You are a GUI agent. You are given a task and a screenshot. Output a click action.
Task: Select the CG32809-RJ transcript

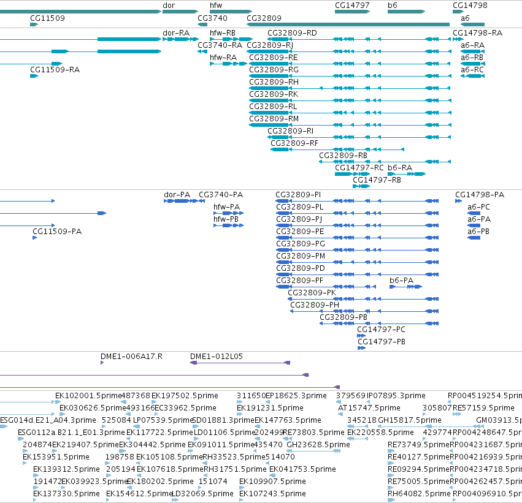click(x=270, y=45)
